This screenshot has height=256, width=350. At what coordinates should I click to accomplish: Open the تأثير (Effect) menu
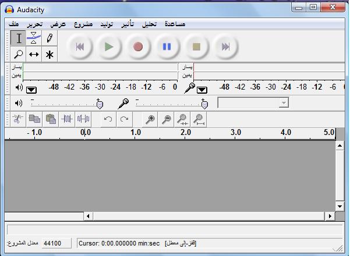click(126, 24)
